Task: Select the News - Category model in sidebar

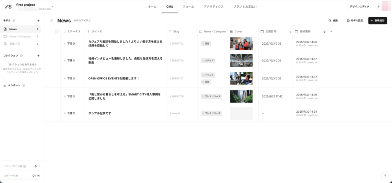Action: tap(20, 37)
